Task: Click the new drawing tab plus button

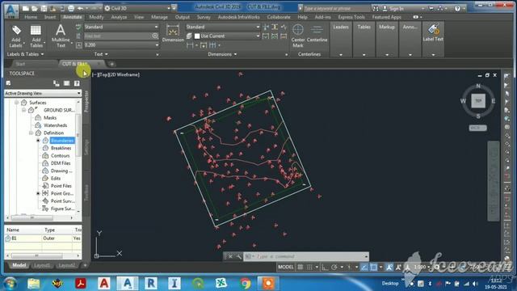Action: point(111,64)
